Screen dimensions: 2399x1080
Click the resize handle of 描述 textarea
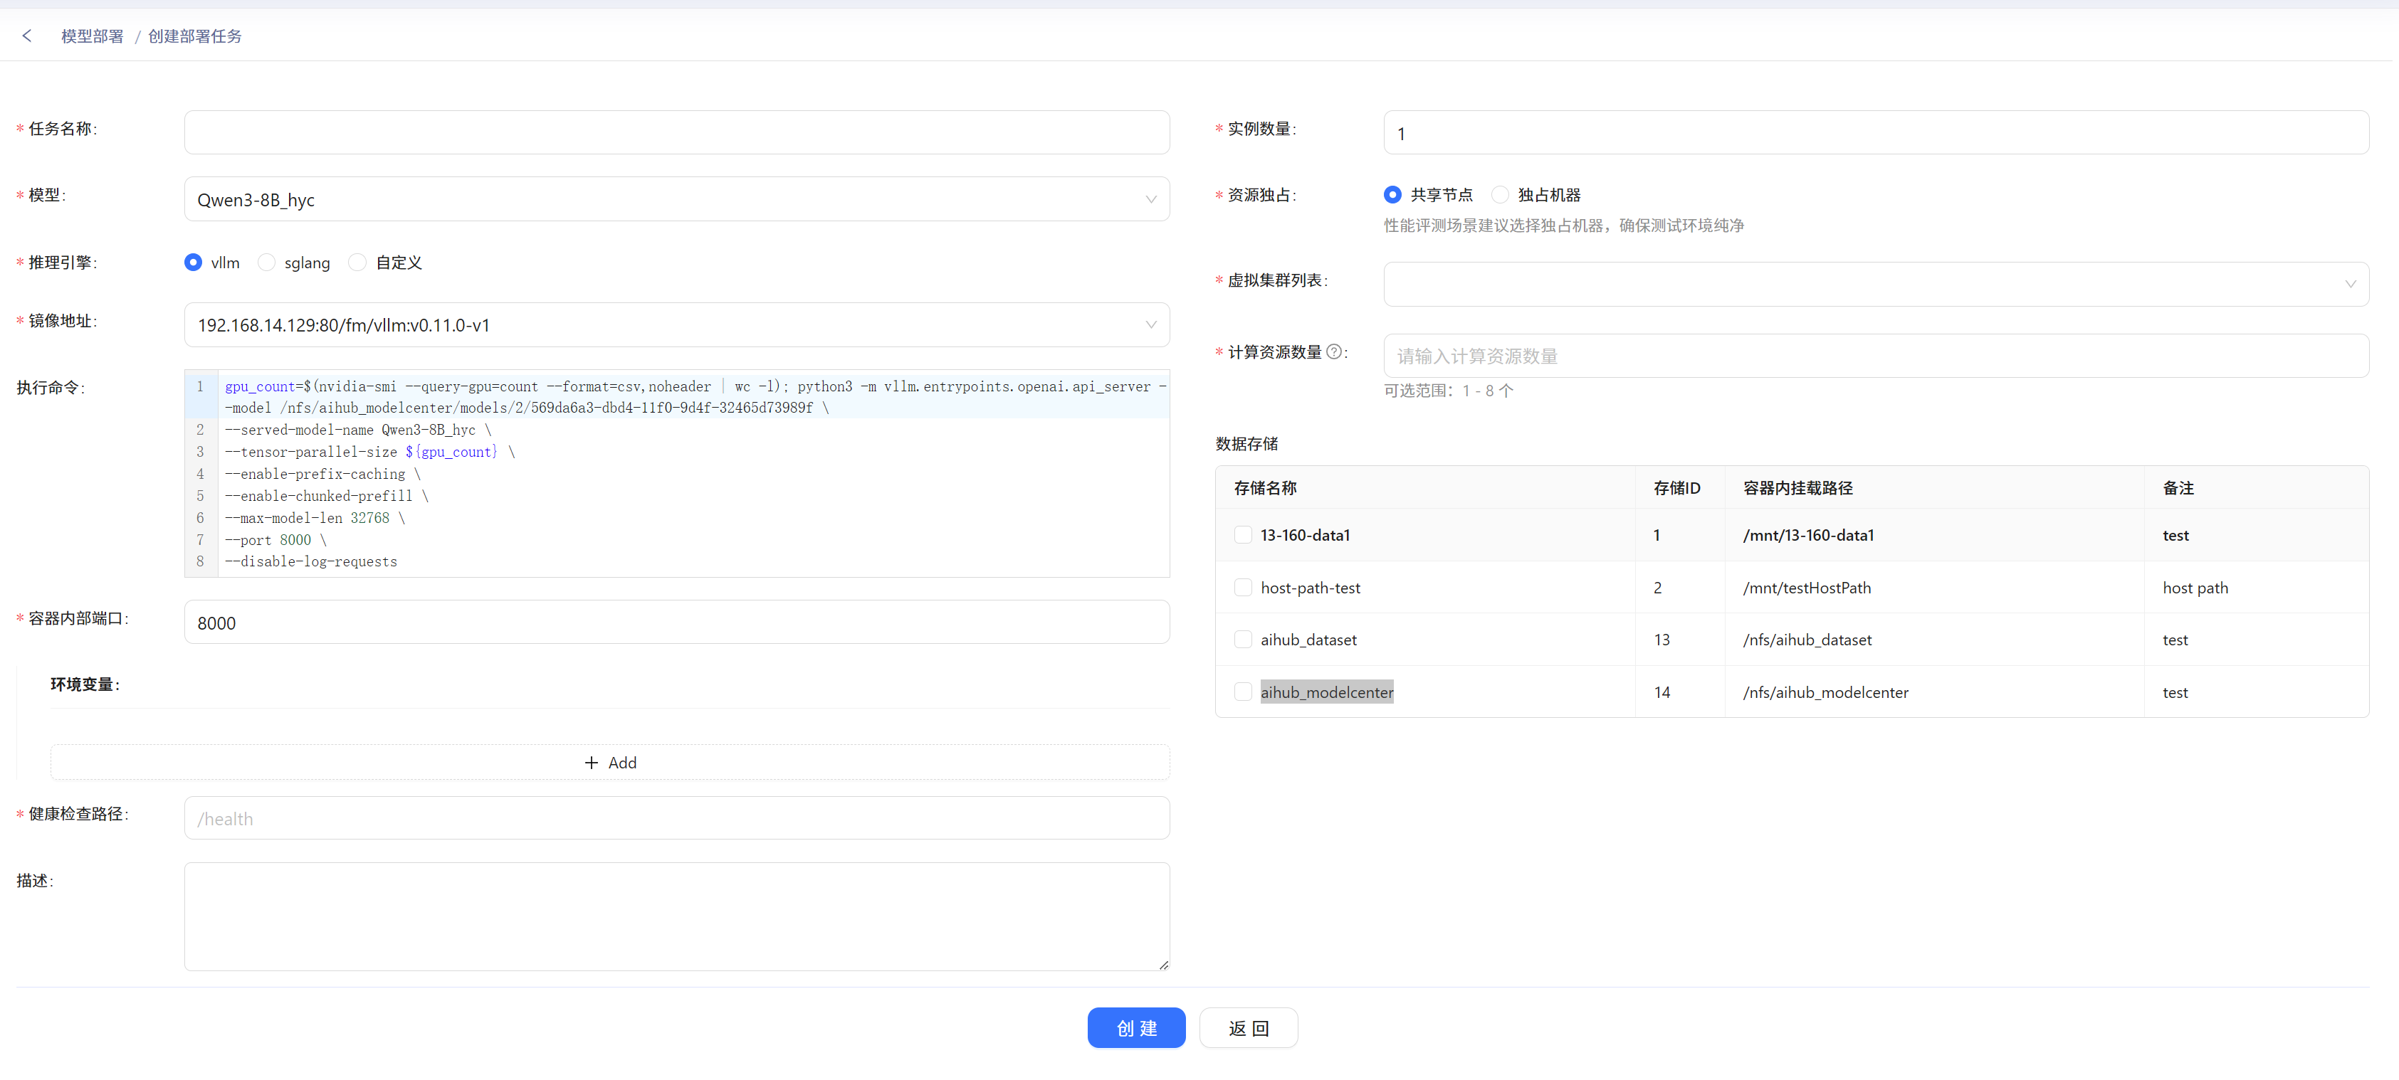coord(1163,965)
